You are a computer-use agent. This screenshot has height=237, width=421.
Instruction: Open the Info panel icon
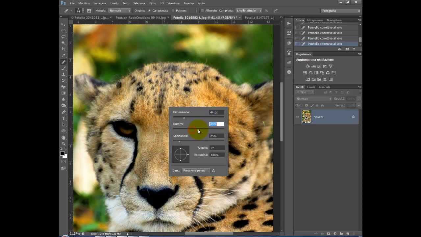(289, 72)
